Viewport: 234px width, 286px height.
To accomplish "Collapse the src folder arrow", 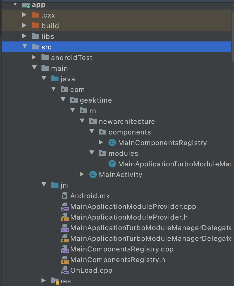I will coord(25,47).
